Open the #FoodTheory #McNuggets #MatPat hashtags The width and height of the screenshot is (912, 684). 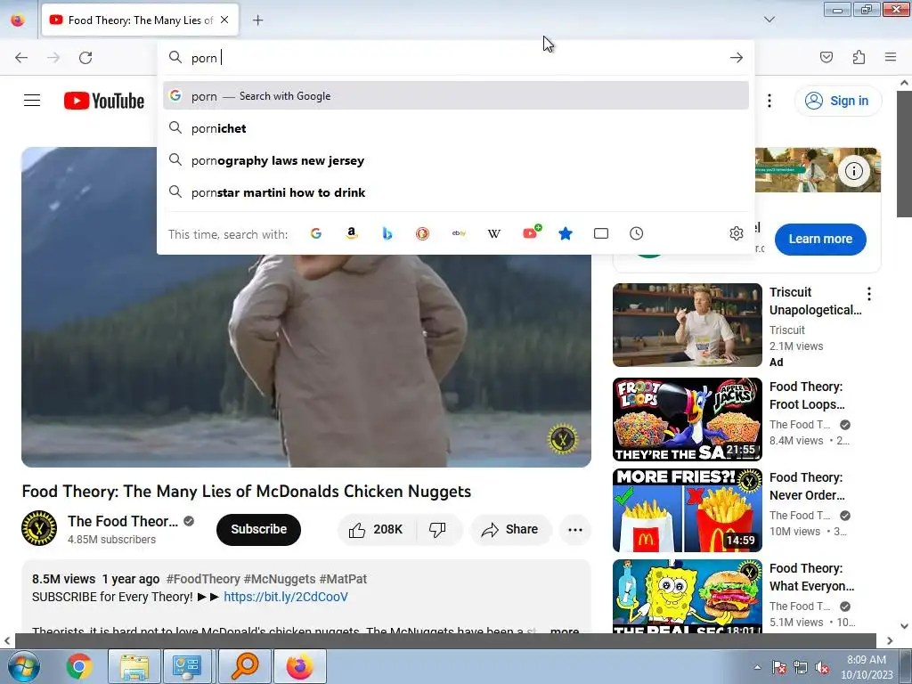(x=266, y=579)
